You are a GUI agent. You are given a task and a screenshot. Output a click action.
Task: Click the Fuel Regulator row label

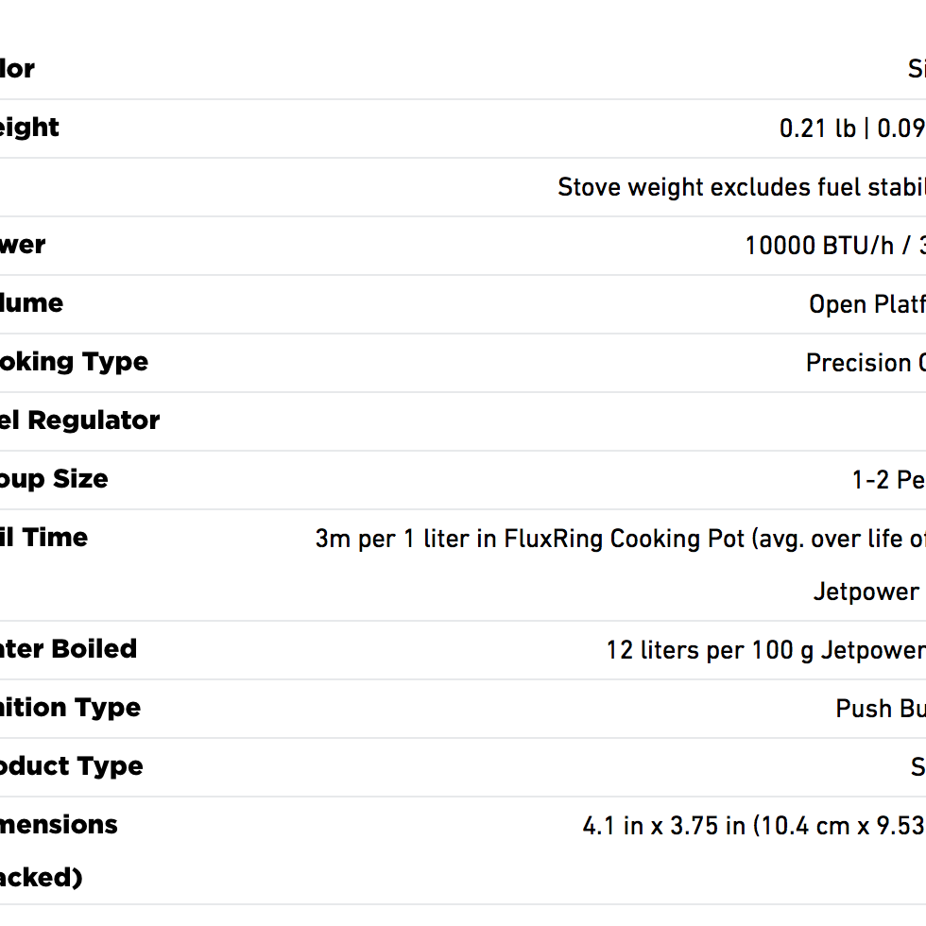[79, 420]
